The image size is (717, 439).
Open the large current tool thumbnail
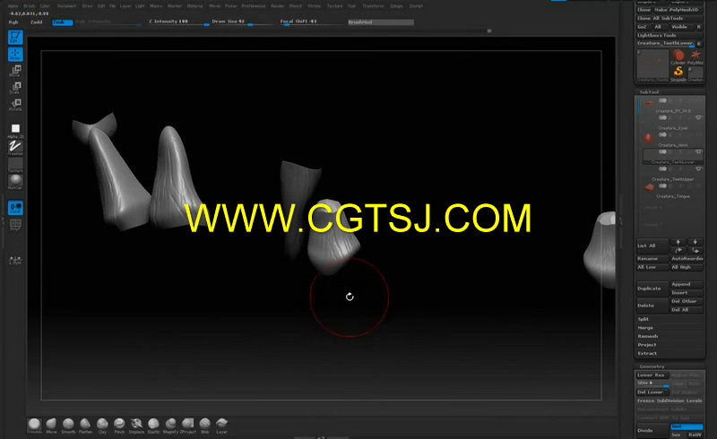[652, 65]
